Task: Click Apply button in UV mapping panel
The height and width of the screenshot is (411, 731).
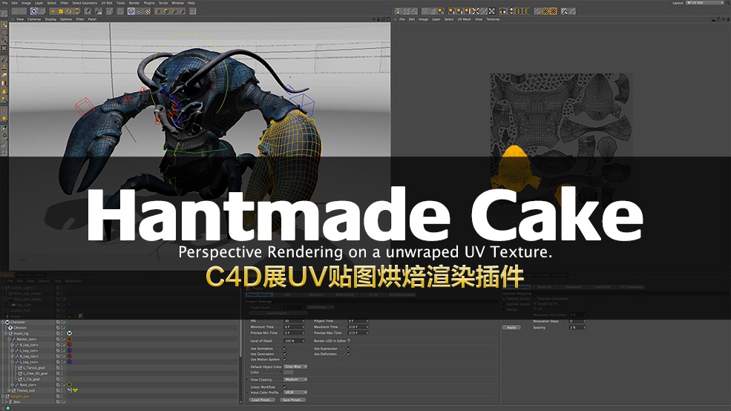Action: (511, 328)
